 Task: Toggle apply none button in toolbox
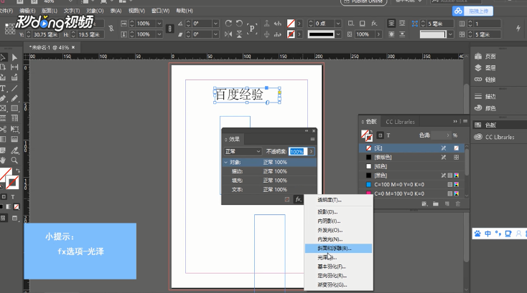point(17,206)
